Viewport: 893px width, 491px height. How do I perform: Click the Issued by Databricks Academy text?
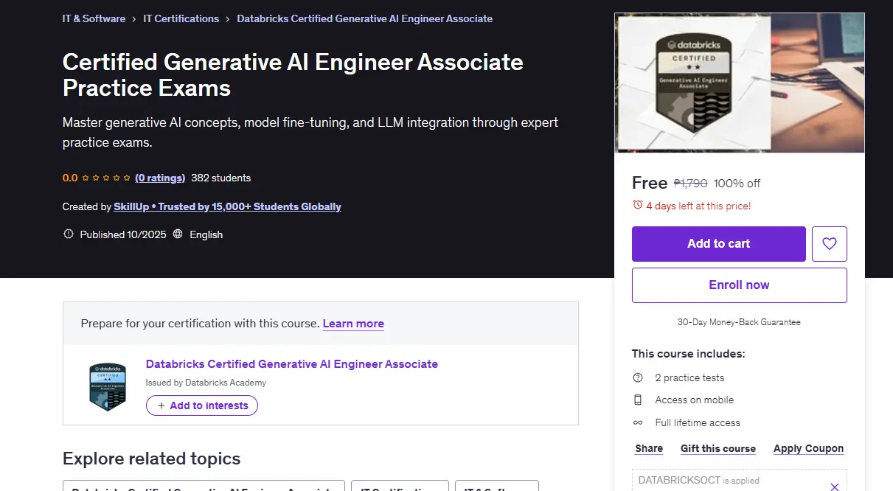[x=206, y=383]
